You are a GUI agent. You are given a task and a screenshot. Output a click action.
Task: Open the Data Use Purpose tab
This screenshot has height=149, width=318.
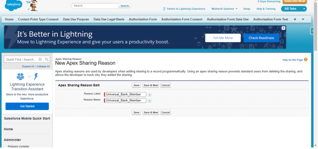(x=76, y=19)
